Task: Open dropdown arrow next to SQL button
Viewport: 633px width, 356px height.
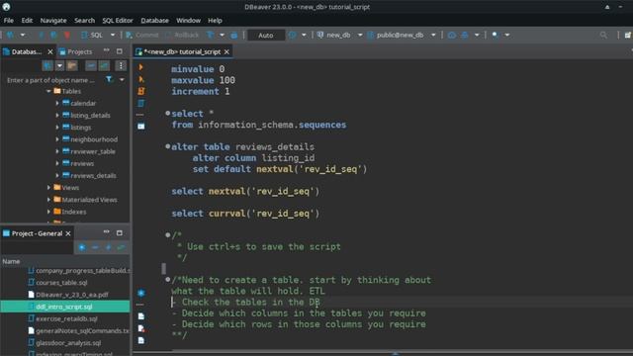Action: [113, 36]
